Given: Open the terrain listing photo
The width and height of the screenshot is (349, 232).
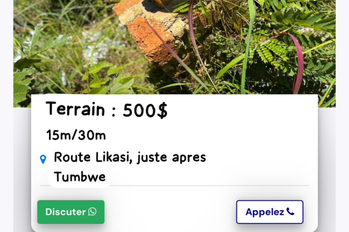Looking at the screenshot, I should coord(174,47).
